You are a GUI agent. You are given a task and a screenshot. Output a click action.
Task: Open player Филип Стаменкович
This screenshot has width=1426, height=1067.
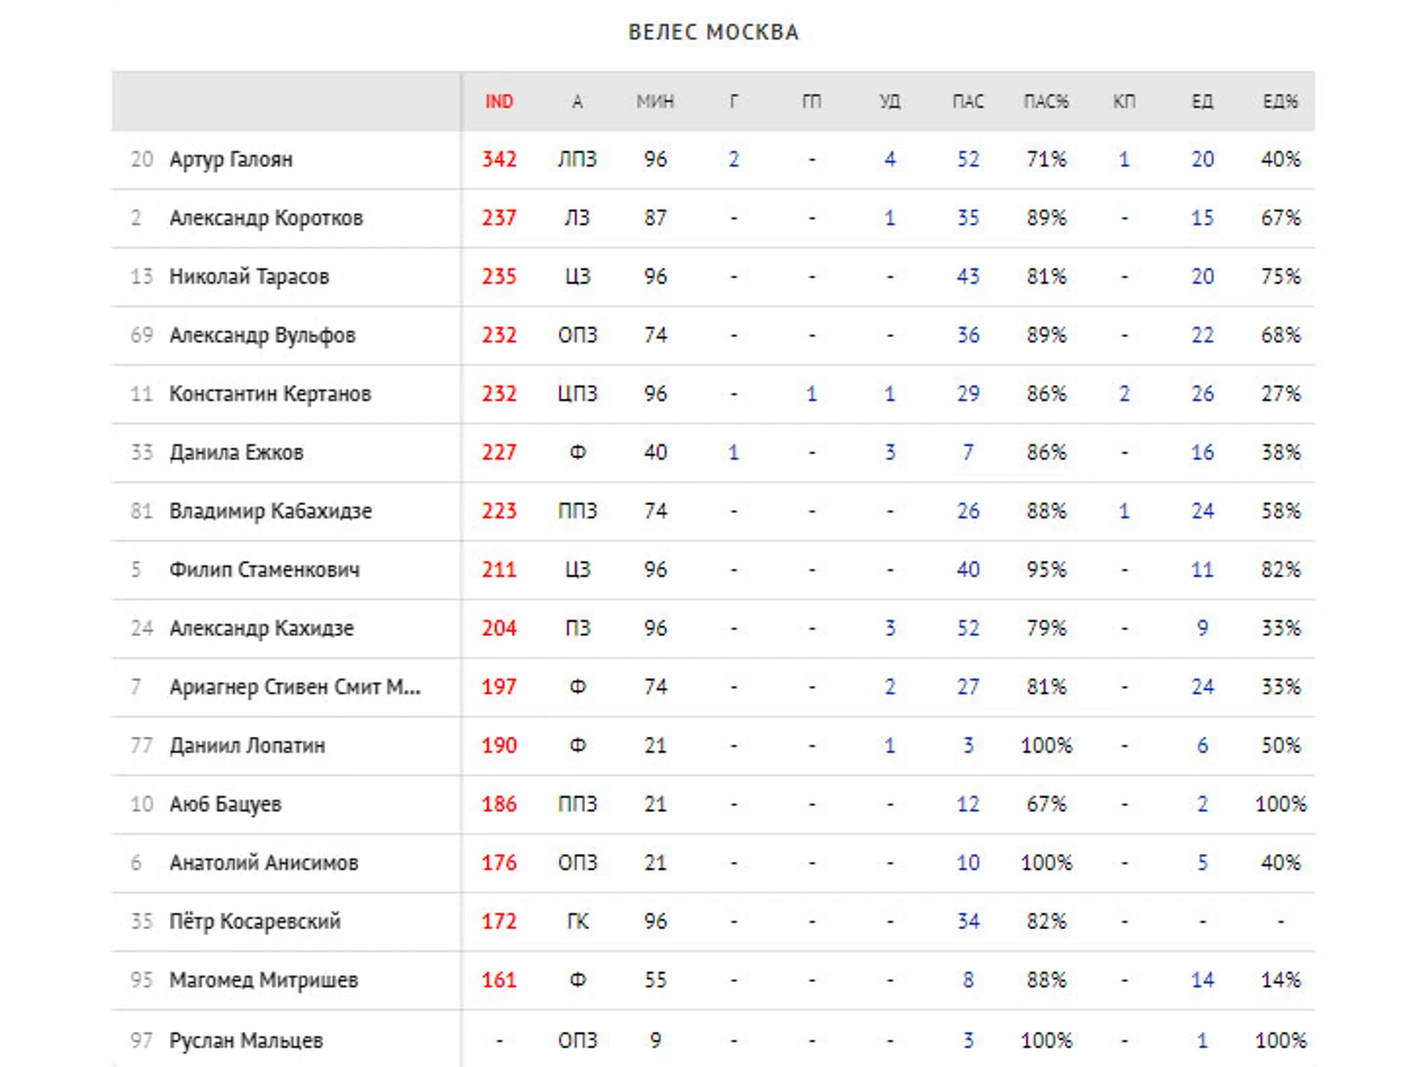265,570
